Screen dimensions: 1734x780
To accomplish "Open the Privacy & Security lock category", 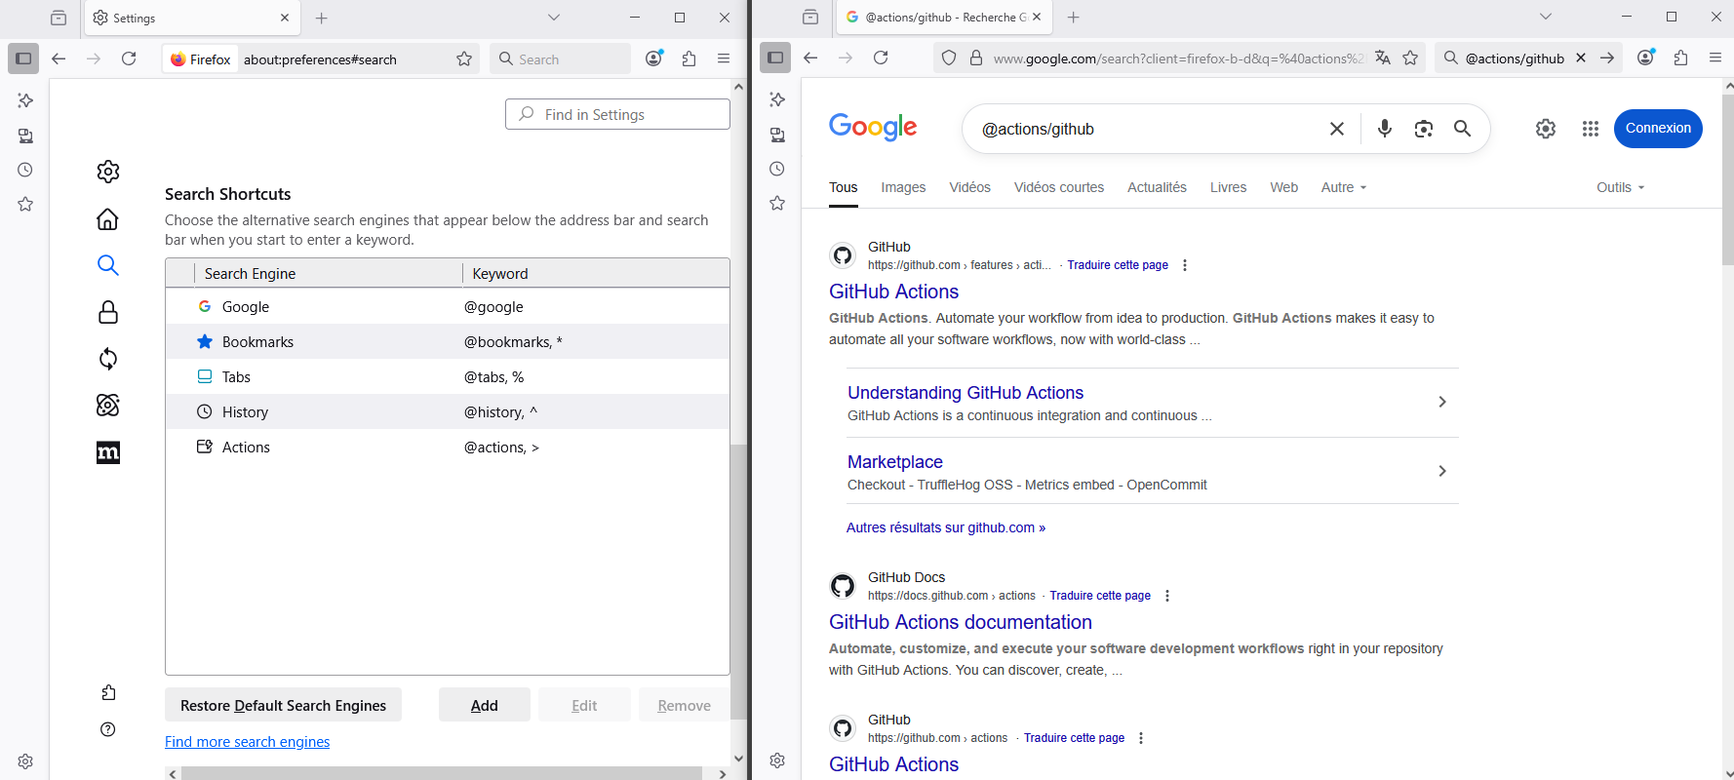I will 108,312.
